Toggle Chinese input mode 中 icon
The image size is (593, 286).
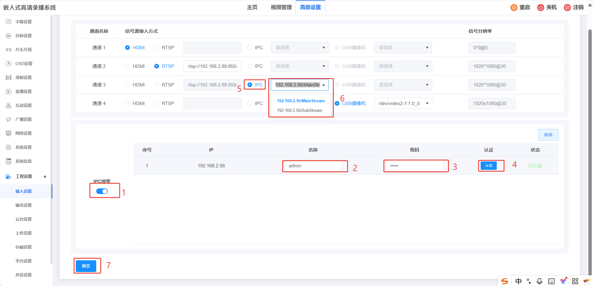tap(518, 281)
